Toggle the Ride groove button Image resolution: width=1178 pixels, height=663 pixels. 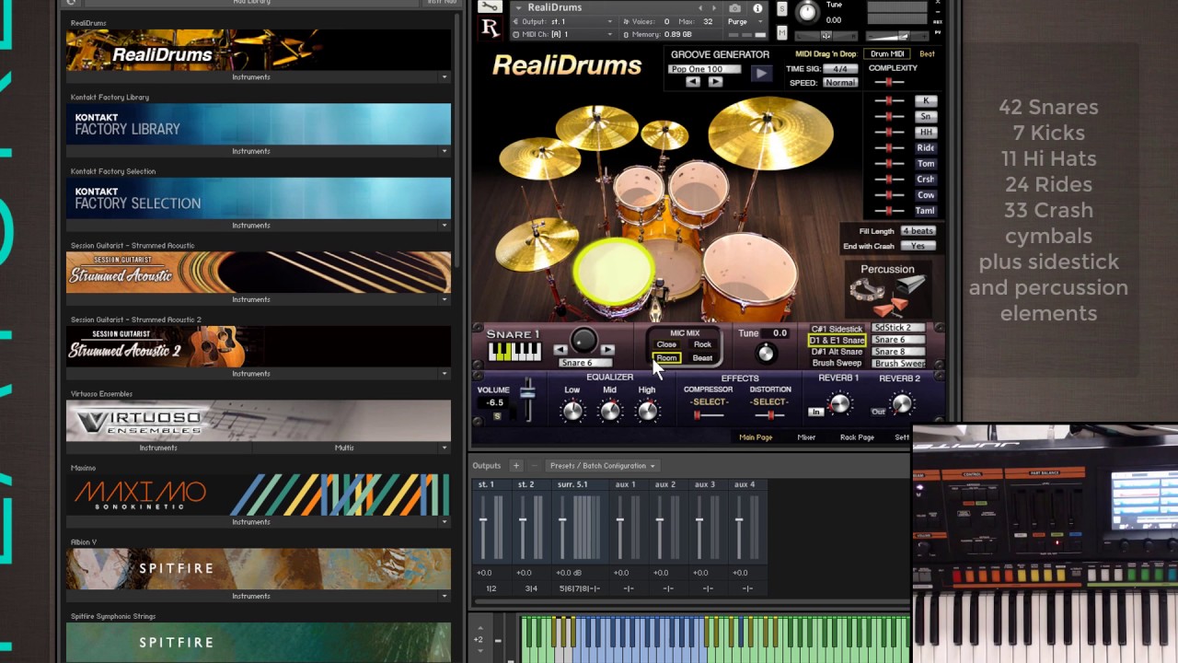coord(926,147)
